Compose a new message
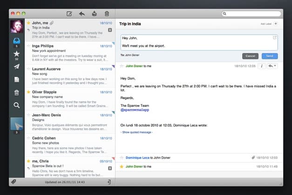Viewport: 292px width, 195px height. (69, 14)
